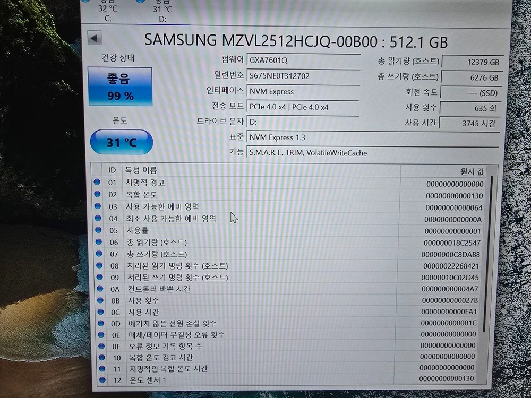Select attribute name 복합 온도 in row 02

click(142, 195)
